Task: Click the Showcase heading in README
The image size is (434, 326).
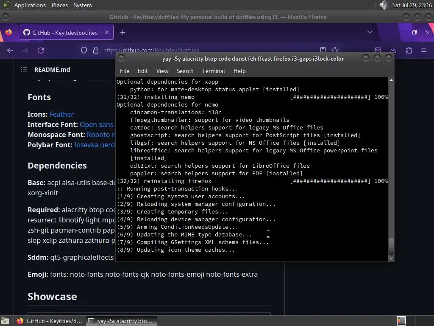Action: click(x=52, y=297)
